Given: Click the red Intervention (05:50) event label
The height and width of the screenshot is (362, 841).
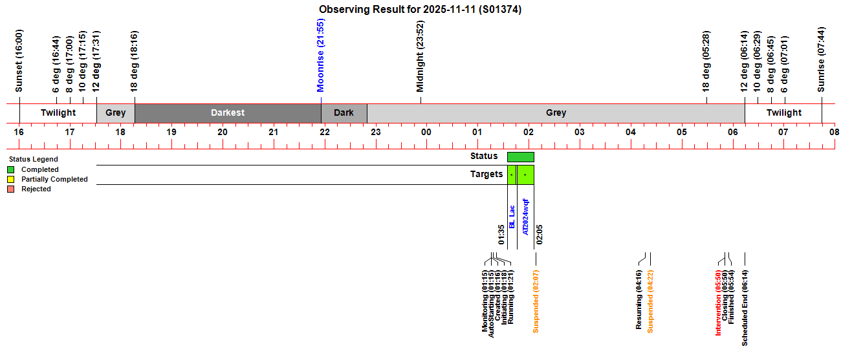Looking at the screenshot, I should (718, 303).
